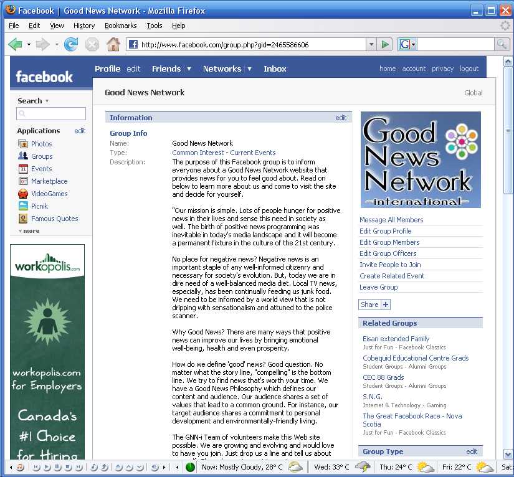Open the Bookmarks menu

(x=121, y=26)
